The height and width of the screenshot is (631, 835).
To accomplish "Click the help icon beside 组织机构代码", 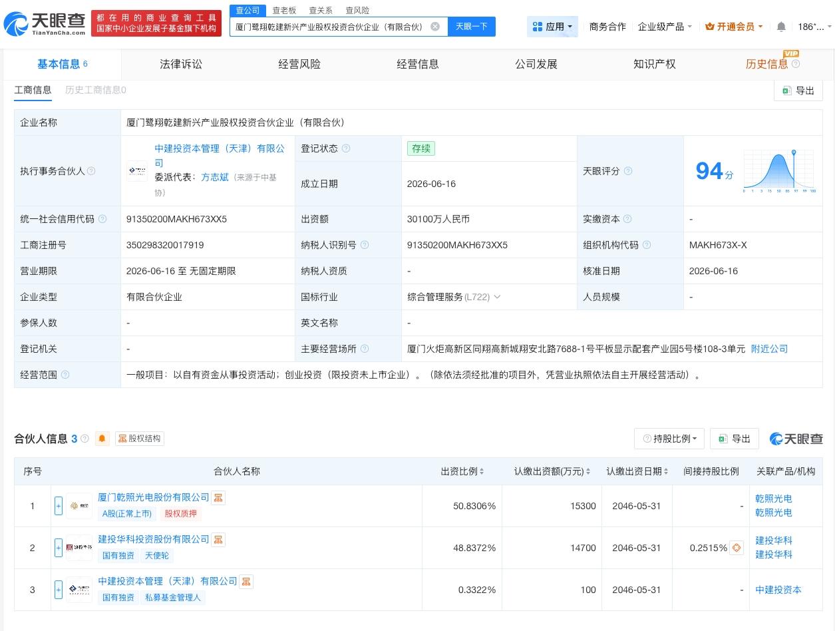I will click(646, 245).
